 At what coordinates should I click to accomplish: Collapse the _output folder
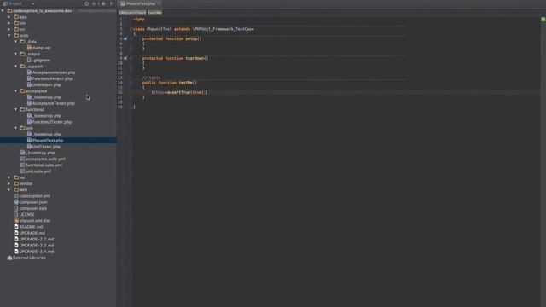tap(15, 54)
